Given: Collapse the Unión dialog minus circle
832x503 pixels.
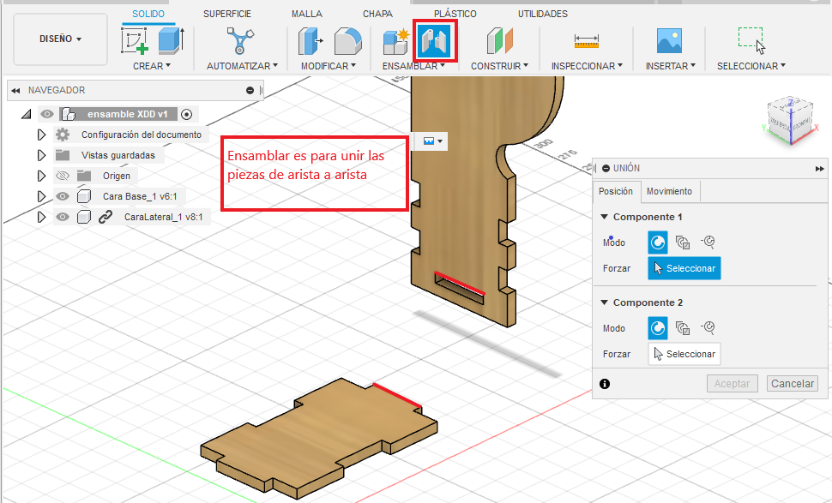Looking at the screenshot, I should 606,168.
